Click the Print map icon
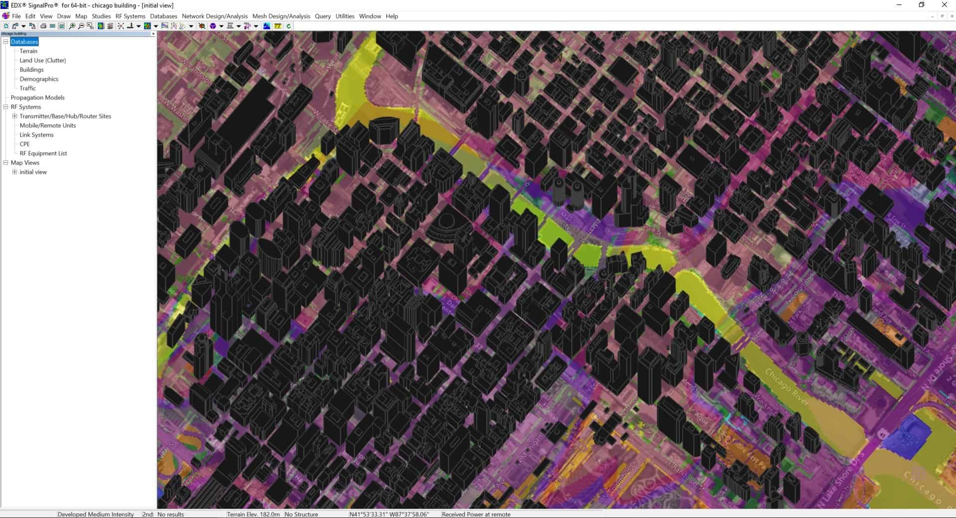 (44, 26)
